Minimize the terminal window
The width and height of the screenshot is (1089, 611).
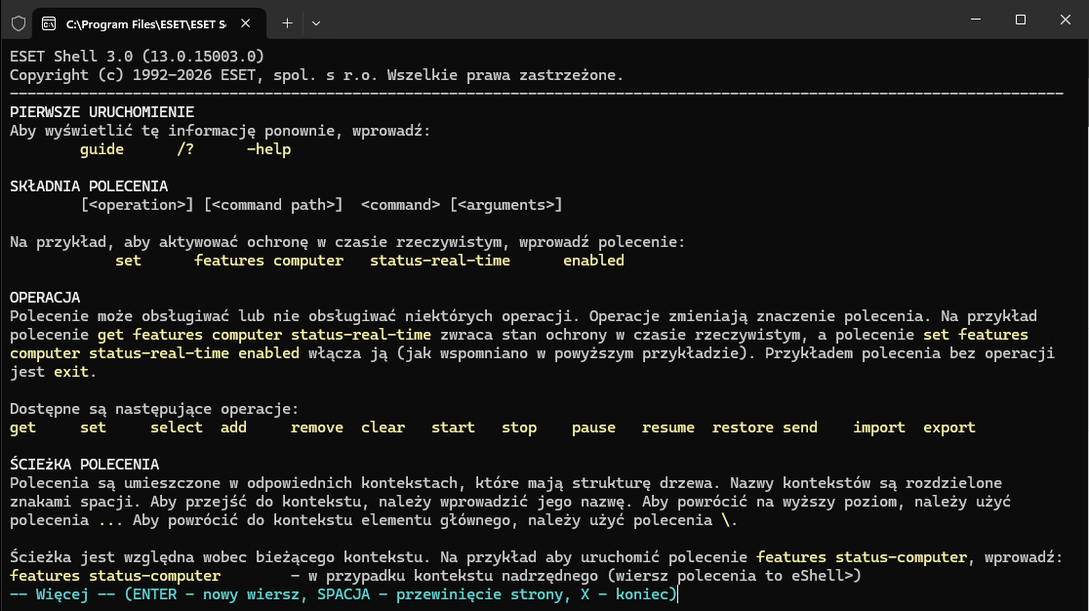click(976, 20)
